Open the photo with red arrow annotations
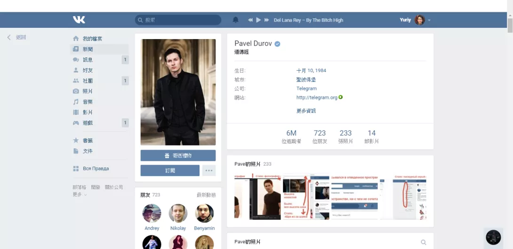 pos(306,197)
